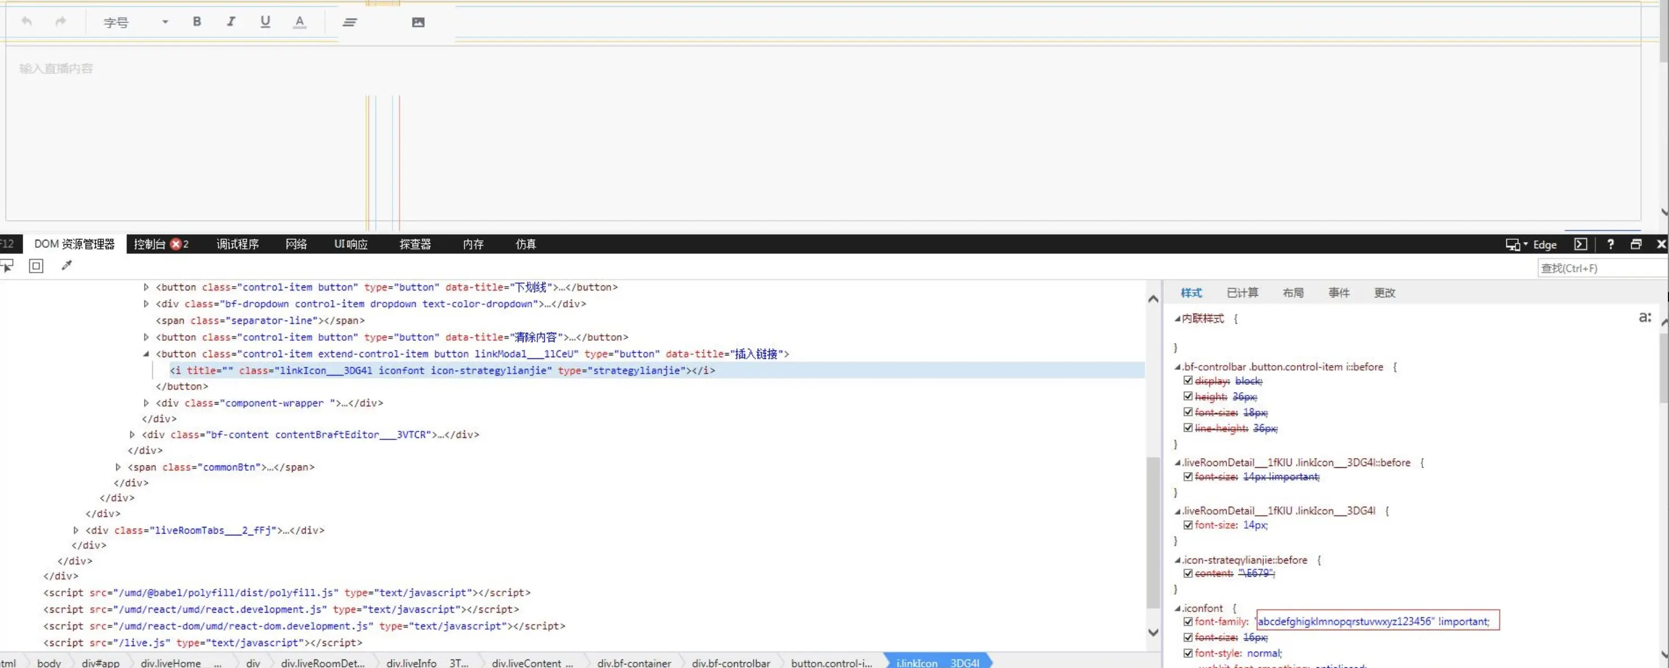Open the font size 字号 dropdown
Viewport: 1669px width, 668px height.
[x=136, y=23]
